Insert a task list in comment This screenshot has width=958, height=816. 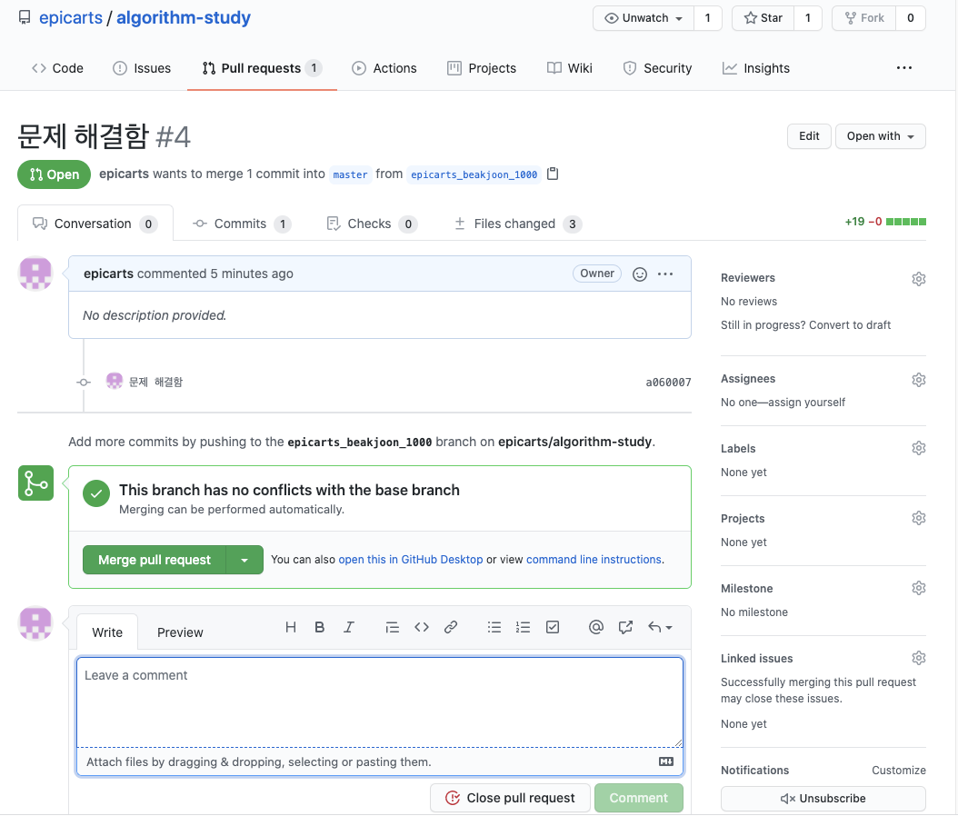tap(553, 627)
